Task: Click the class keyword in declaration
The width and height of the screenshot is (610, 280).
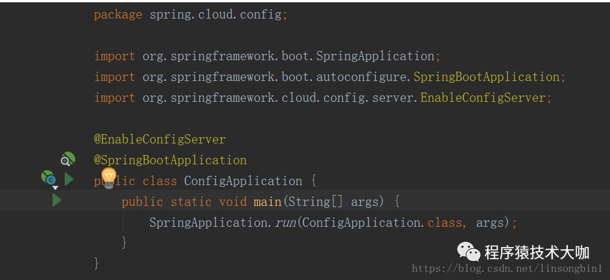Action: tap(159, 181)
